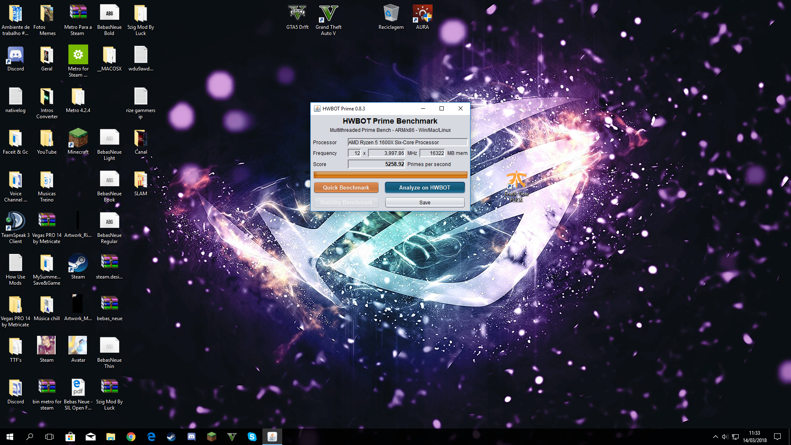Select the Bebas Neue SIL Open PDF file
The image size is (791, 445).
pyautogui.click(x=78, y=395)
